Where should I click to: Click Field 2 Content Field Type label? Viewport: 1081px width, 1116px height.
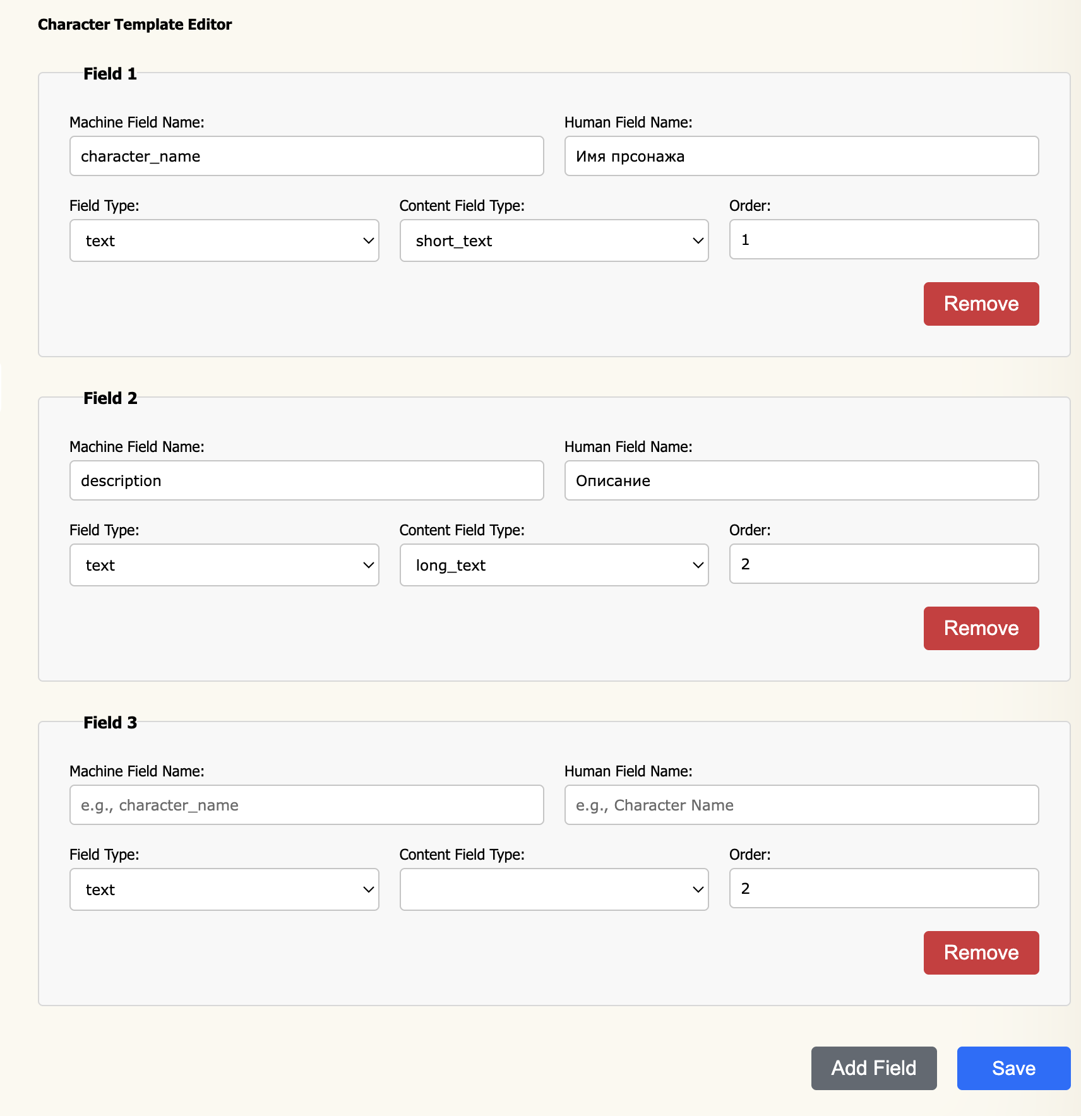[x=462, y=530]
